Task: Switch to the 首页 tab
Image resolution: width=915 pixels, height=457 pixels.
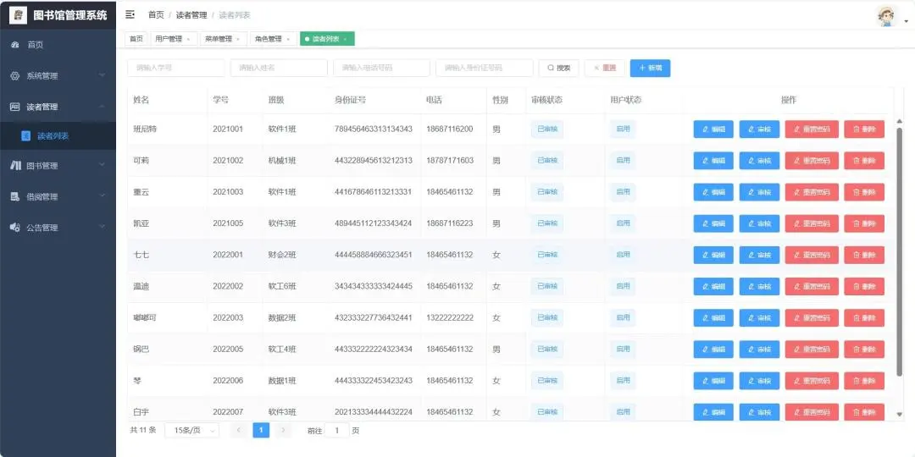Action: click(x=136, y=39)
